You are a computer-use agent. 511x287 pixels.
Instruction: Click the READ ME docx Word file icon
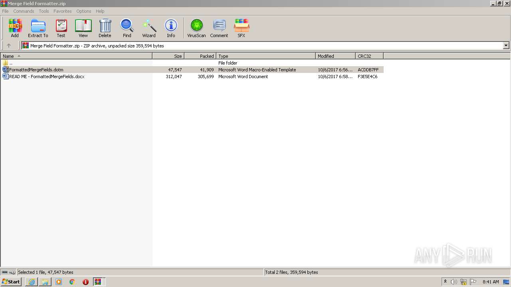(5, 76)
